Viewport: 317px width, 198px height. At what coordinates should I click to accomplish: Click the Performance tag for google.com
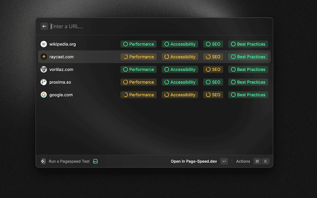[x=138, y=95]
